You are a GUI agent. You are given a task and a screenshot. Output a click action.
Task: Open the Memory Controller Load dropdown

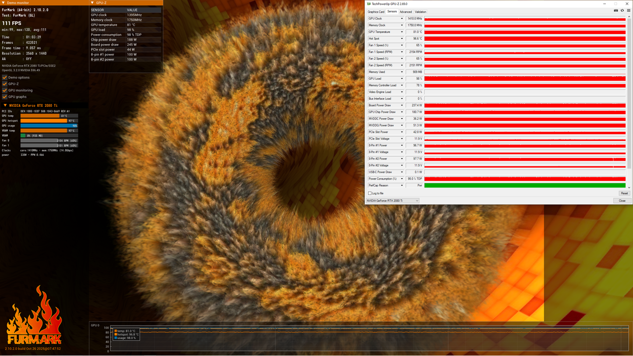coord(402,85)
